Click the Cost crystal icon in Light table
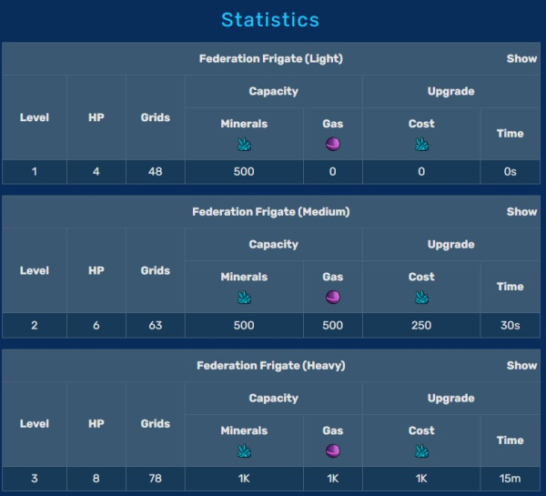Screen dimensions: 546x496 (x=421, y=144)
